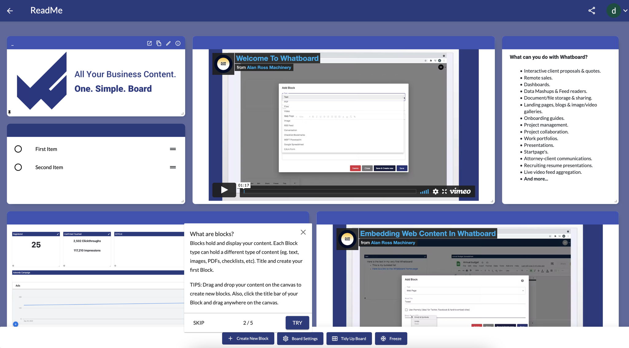This screenshot has height=348, width=629.
Task: Click Alan Ross avatar on Embedding video
Action: coord(347,239)
